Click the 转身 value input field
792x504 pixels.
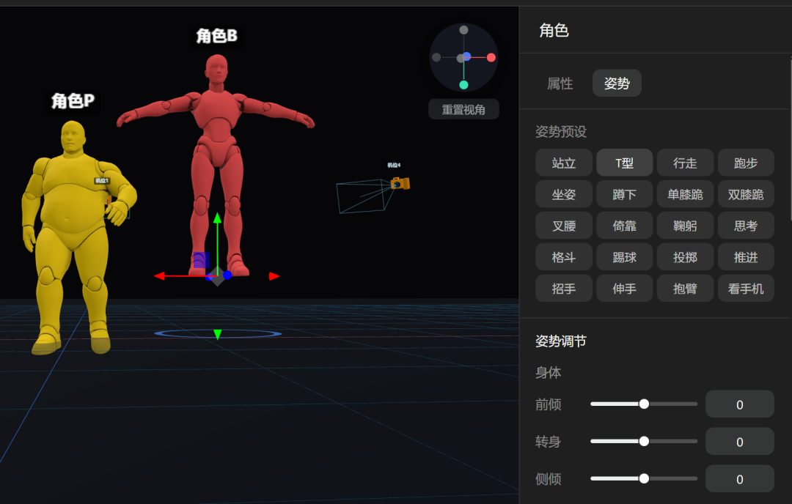click(x=739, y=442)
